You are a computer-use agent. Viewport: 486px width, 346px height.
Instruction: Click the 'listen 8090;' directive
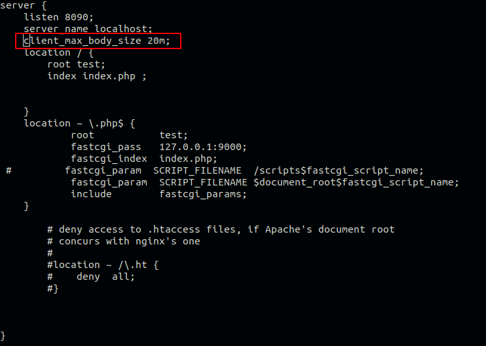click(x=59, y=17)
